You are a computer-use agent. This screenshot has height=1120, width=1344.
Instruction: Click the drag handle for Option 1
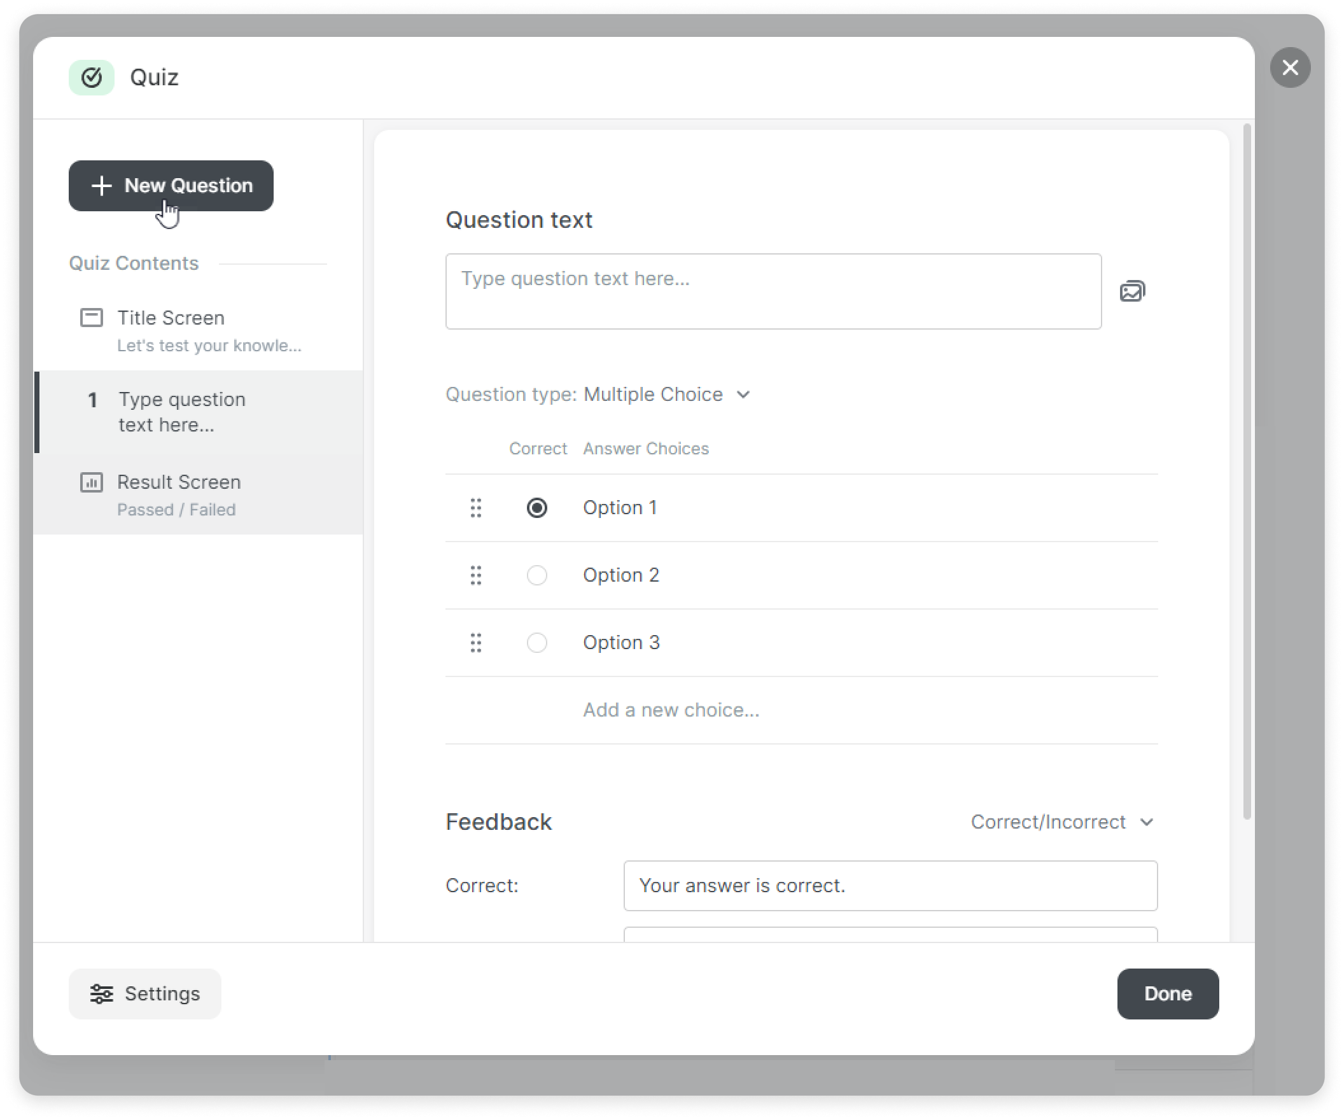coord(475,508)
